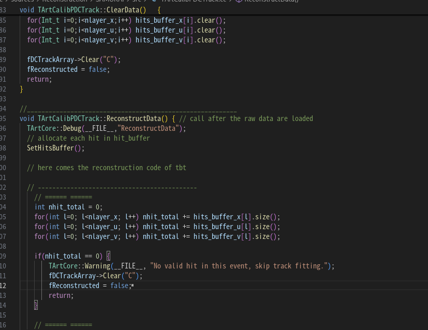Click the hits_buffer_x[l].size() expression

pyautogui.click(x=237, y=217)
